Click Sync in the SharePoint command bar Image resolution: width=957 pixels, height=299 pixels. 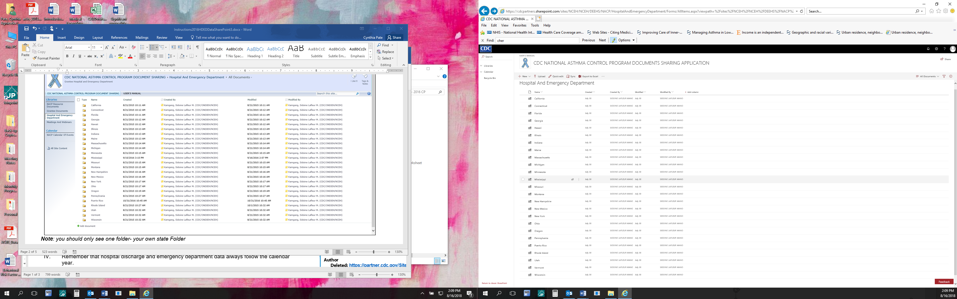[x=571, y=77]
